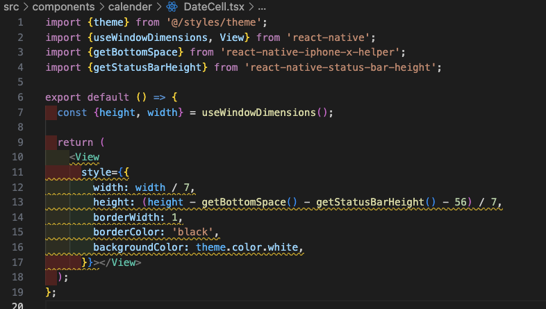Click getBottomSpace in the line 3 import
This screenshot has height=309, width=546.
point(135,52)
